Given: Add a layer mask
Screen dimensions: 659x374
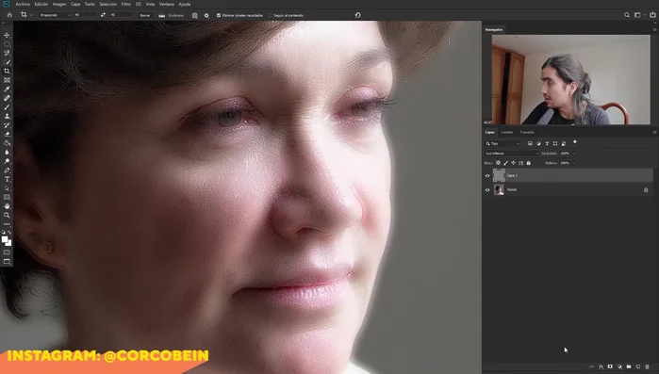Looking at the screenshot, I should tap(610, 366).
